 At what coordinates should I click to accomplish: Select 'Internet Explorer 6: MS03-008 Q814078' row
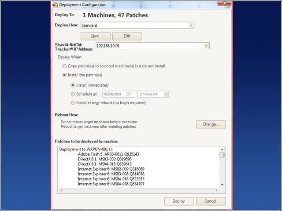[x=111, y=174]
